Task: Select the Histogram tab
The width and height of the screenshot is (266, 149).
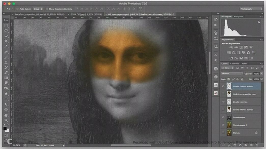Action: (x=227, y=16)
